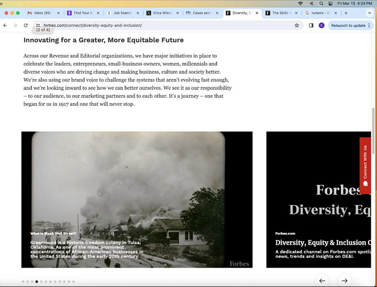Close the Erica Wissic tab
This screenshot has width=377, height=287.
point(178,13)
